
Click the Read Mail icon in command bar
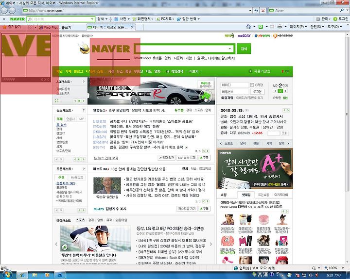click(272, 27)
